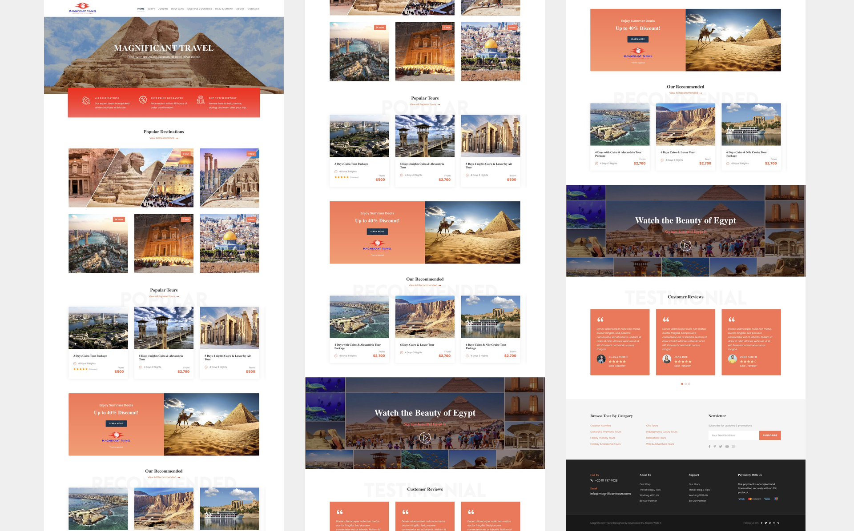Select the second testimonial carousel dot
The image size is (854, 531).
coord(685,384)
